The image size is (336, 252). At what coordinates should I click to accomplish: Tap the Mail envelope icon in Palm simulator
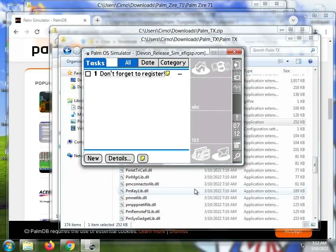coord(221,154)
